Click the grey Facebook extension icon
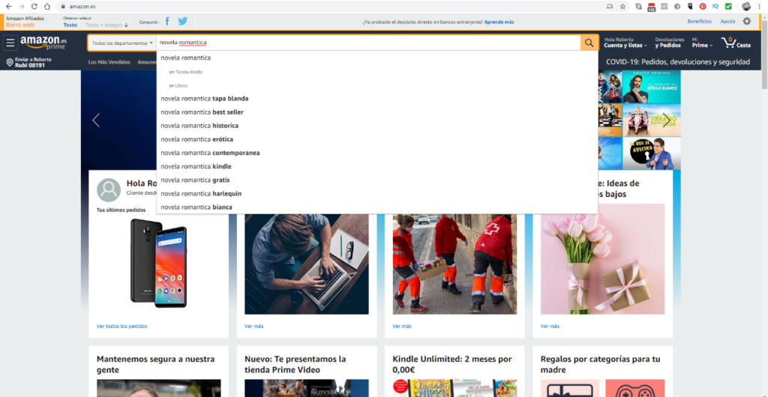This screenshot has width=768, height=397. click(677, 6)
